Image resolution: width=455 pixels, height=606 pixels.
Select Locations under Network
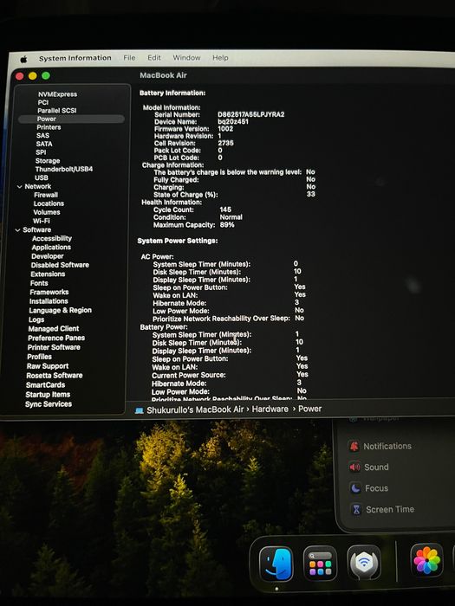(49, 203)
